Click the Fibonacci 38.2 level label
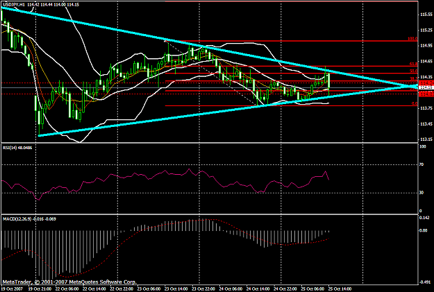Screen dimensions: 434x292 click(x=413, y=78)
